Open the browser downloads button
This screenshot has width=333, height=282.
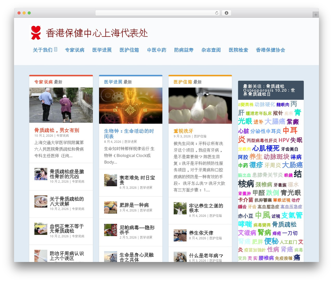(226, 13)
